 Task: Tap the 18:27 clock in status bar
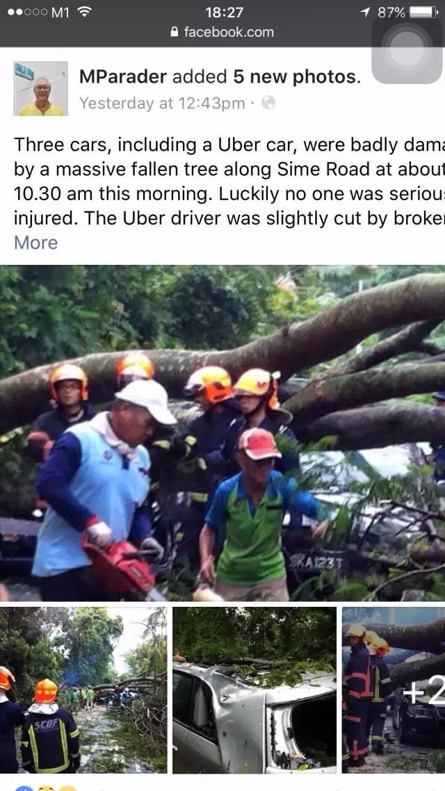tap(225, 12)
